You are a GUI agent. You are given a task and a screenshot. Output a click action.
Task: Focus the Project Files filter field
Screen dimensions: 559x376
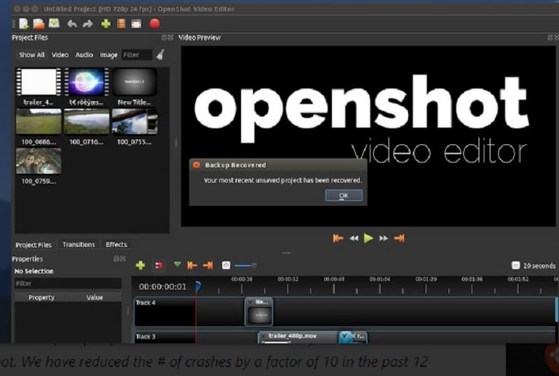(x=137, y=55)
